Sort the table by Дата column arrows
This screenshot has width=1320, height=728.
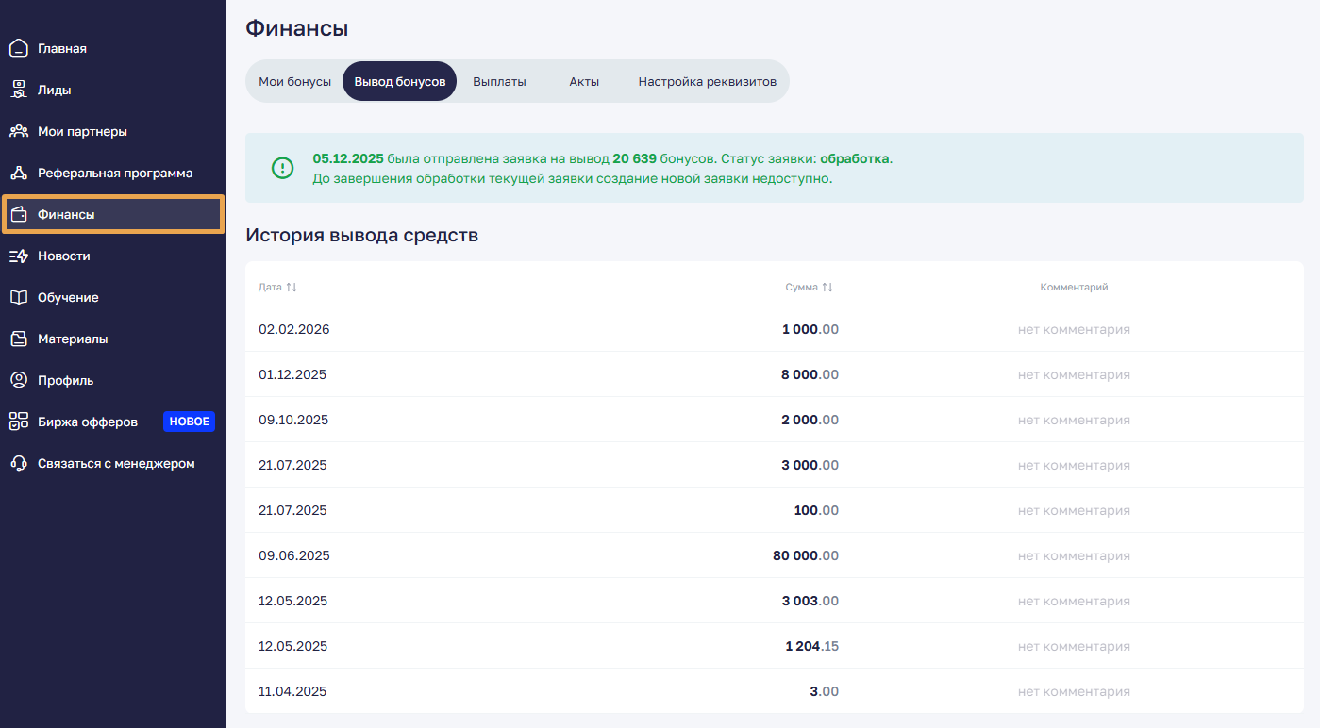292,287
